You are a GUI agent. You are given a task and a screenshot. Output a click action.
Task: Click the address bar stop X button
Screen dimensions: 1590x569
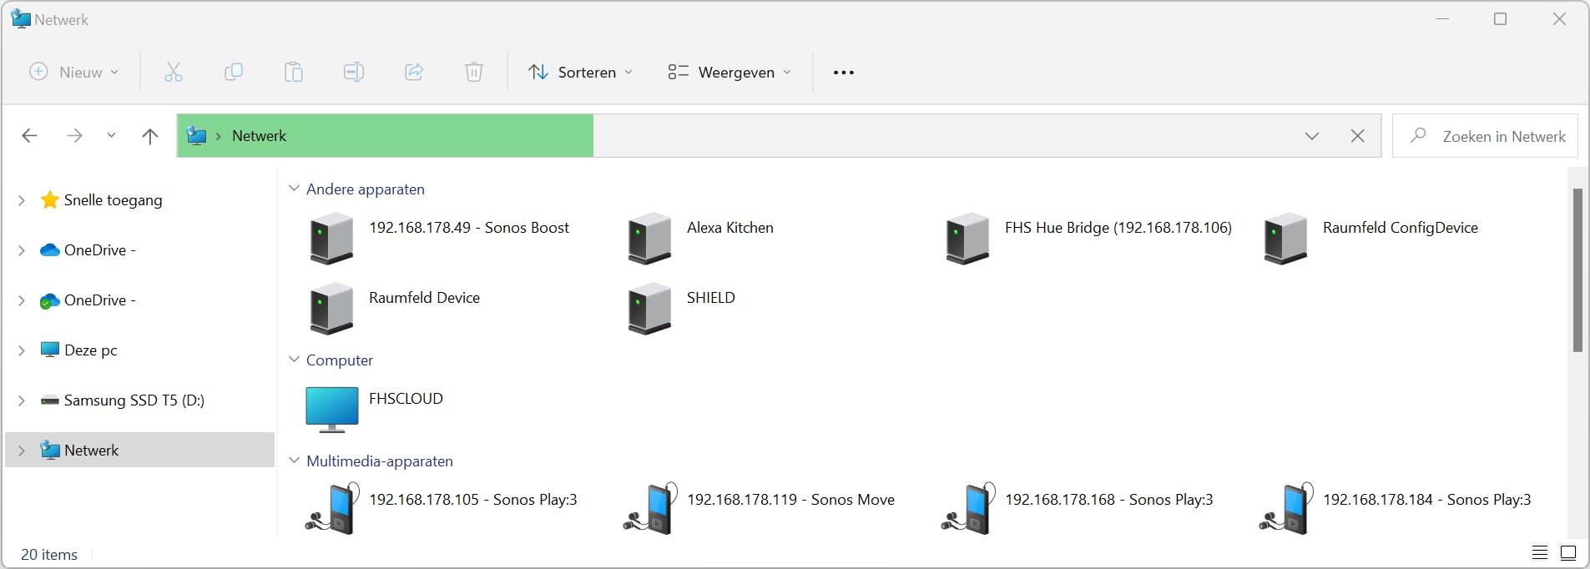[1358, 136]
